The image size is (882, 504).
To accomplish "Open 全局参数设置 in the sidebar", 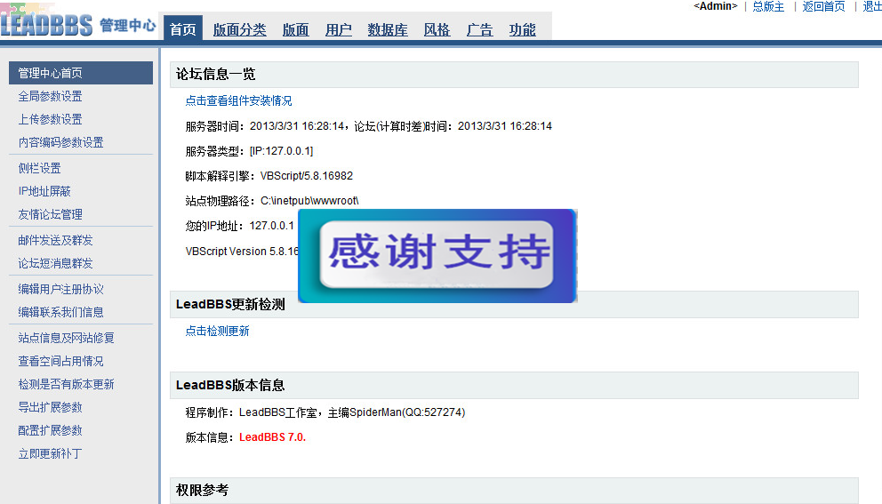I will pyautogui.click(x=50, y=96).
